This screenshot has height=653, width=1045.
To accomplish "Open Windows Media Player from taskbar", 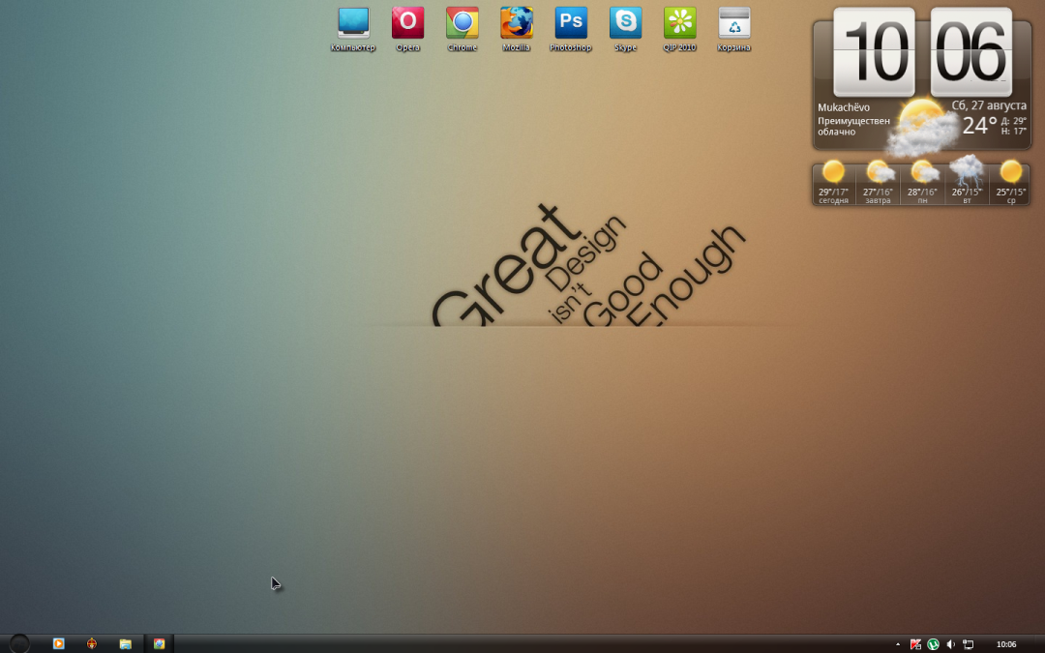I will point(58,643).
